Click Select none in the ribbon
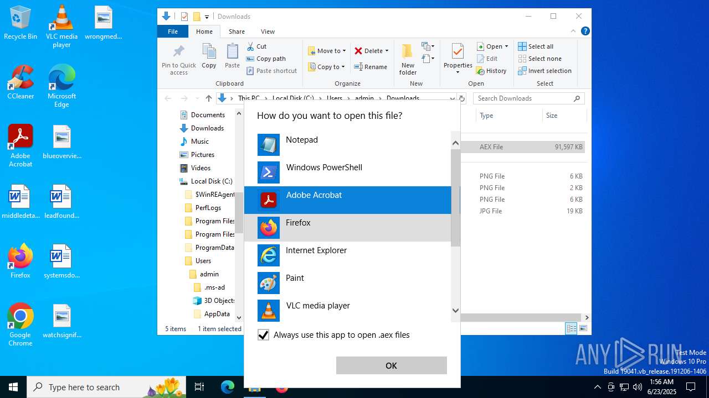 click(x=540, y=59)
